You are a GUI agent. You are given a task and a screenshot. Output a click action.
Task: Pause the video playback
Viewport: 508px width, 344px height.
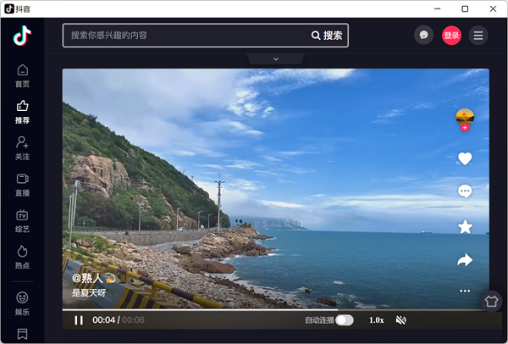[x=79, y=320]
